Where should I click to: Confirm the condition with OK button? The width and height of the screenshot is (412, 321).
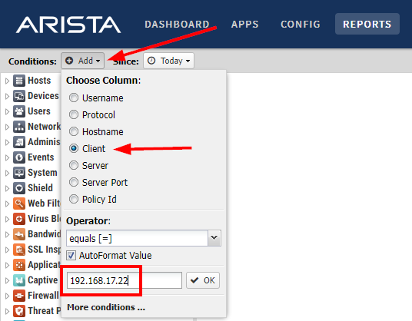(203, 280)
